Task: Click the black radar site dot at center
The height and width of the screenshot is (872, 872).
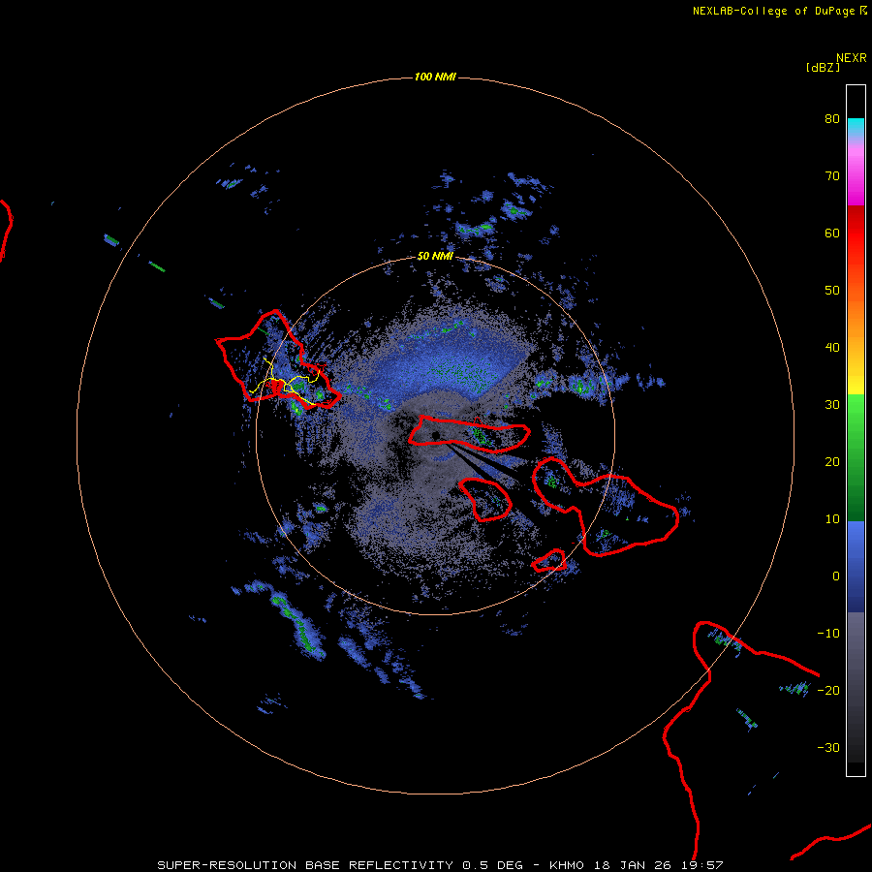Action: coord(436,435)
